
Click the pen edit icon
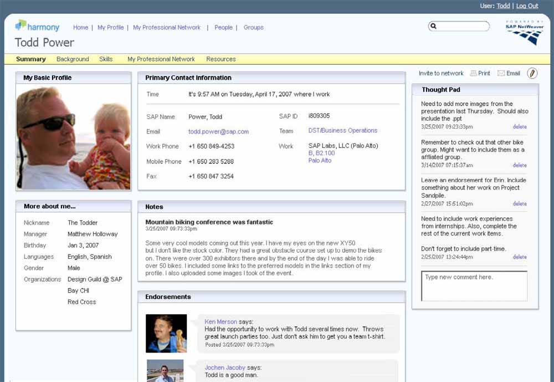tap(532, 73)
